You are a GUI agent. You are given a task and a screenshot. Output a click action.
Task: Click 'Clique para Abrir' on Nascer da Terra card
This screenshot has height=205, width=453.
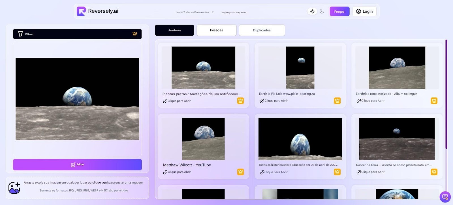tap(373, 172)
